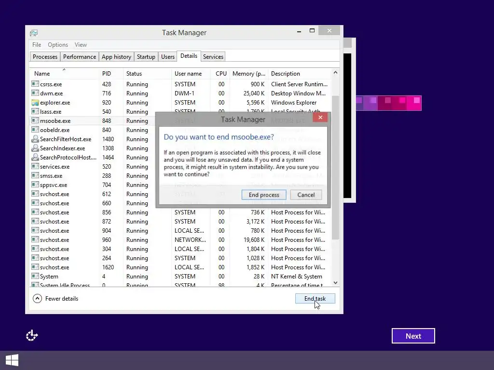
Task: Click the lsass.exe process icon
Action: point(35,111)
